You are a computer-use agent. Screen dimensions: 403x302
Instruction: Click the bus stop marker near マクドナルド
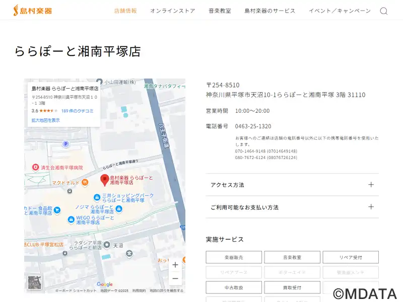(70, 191)
